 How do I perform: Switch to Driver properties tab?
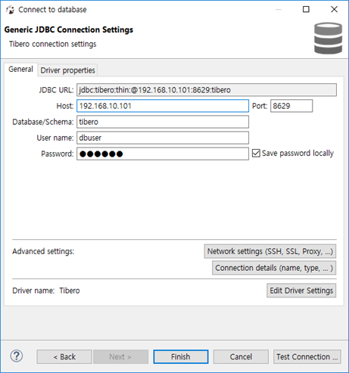tap(67, 70)
